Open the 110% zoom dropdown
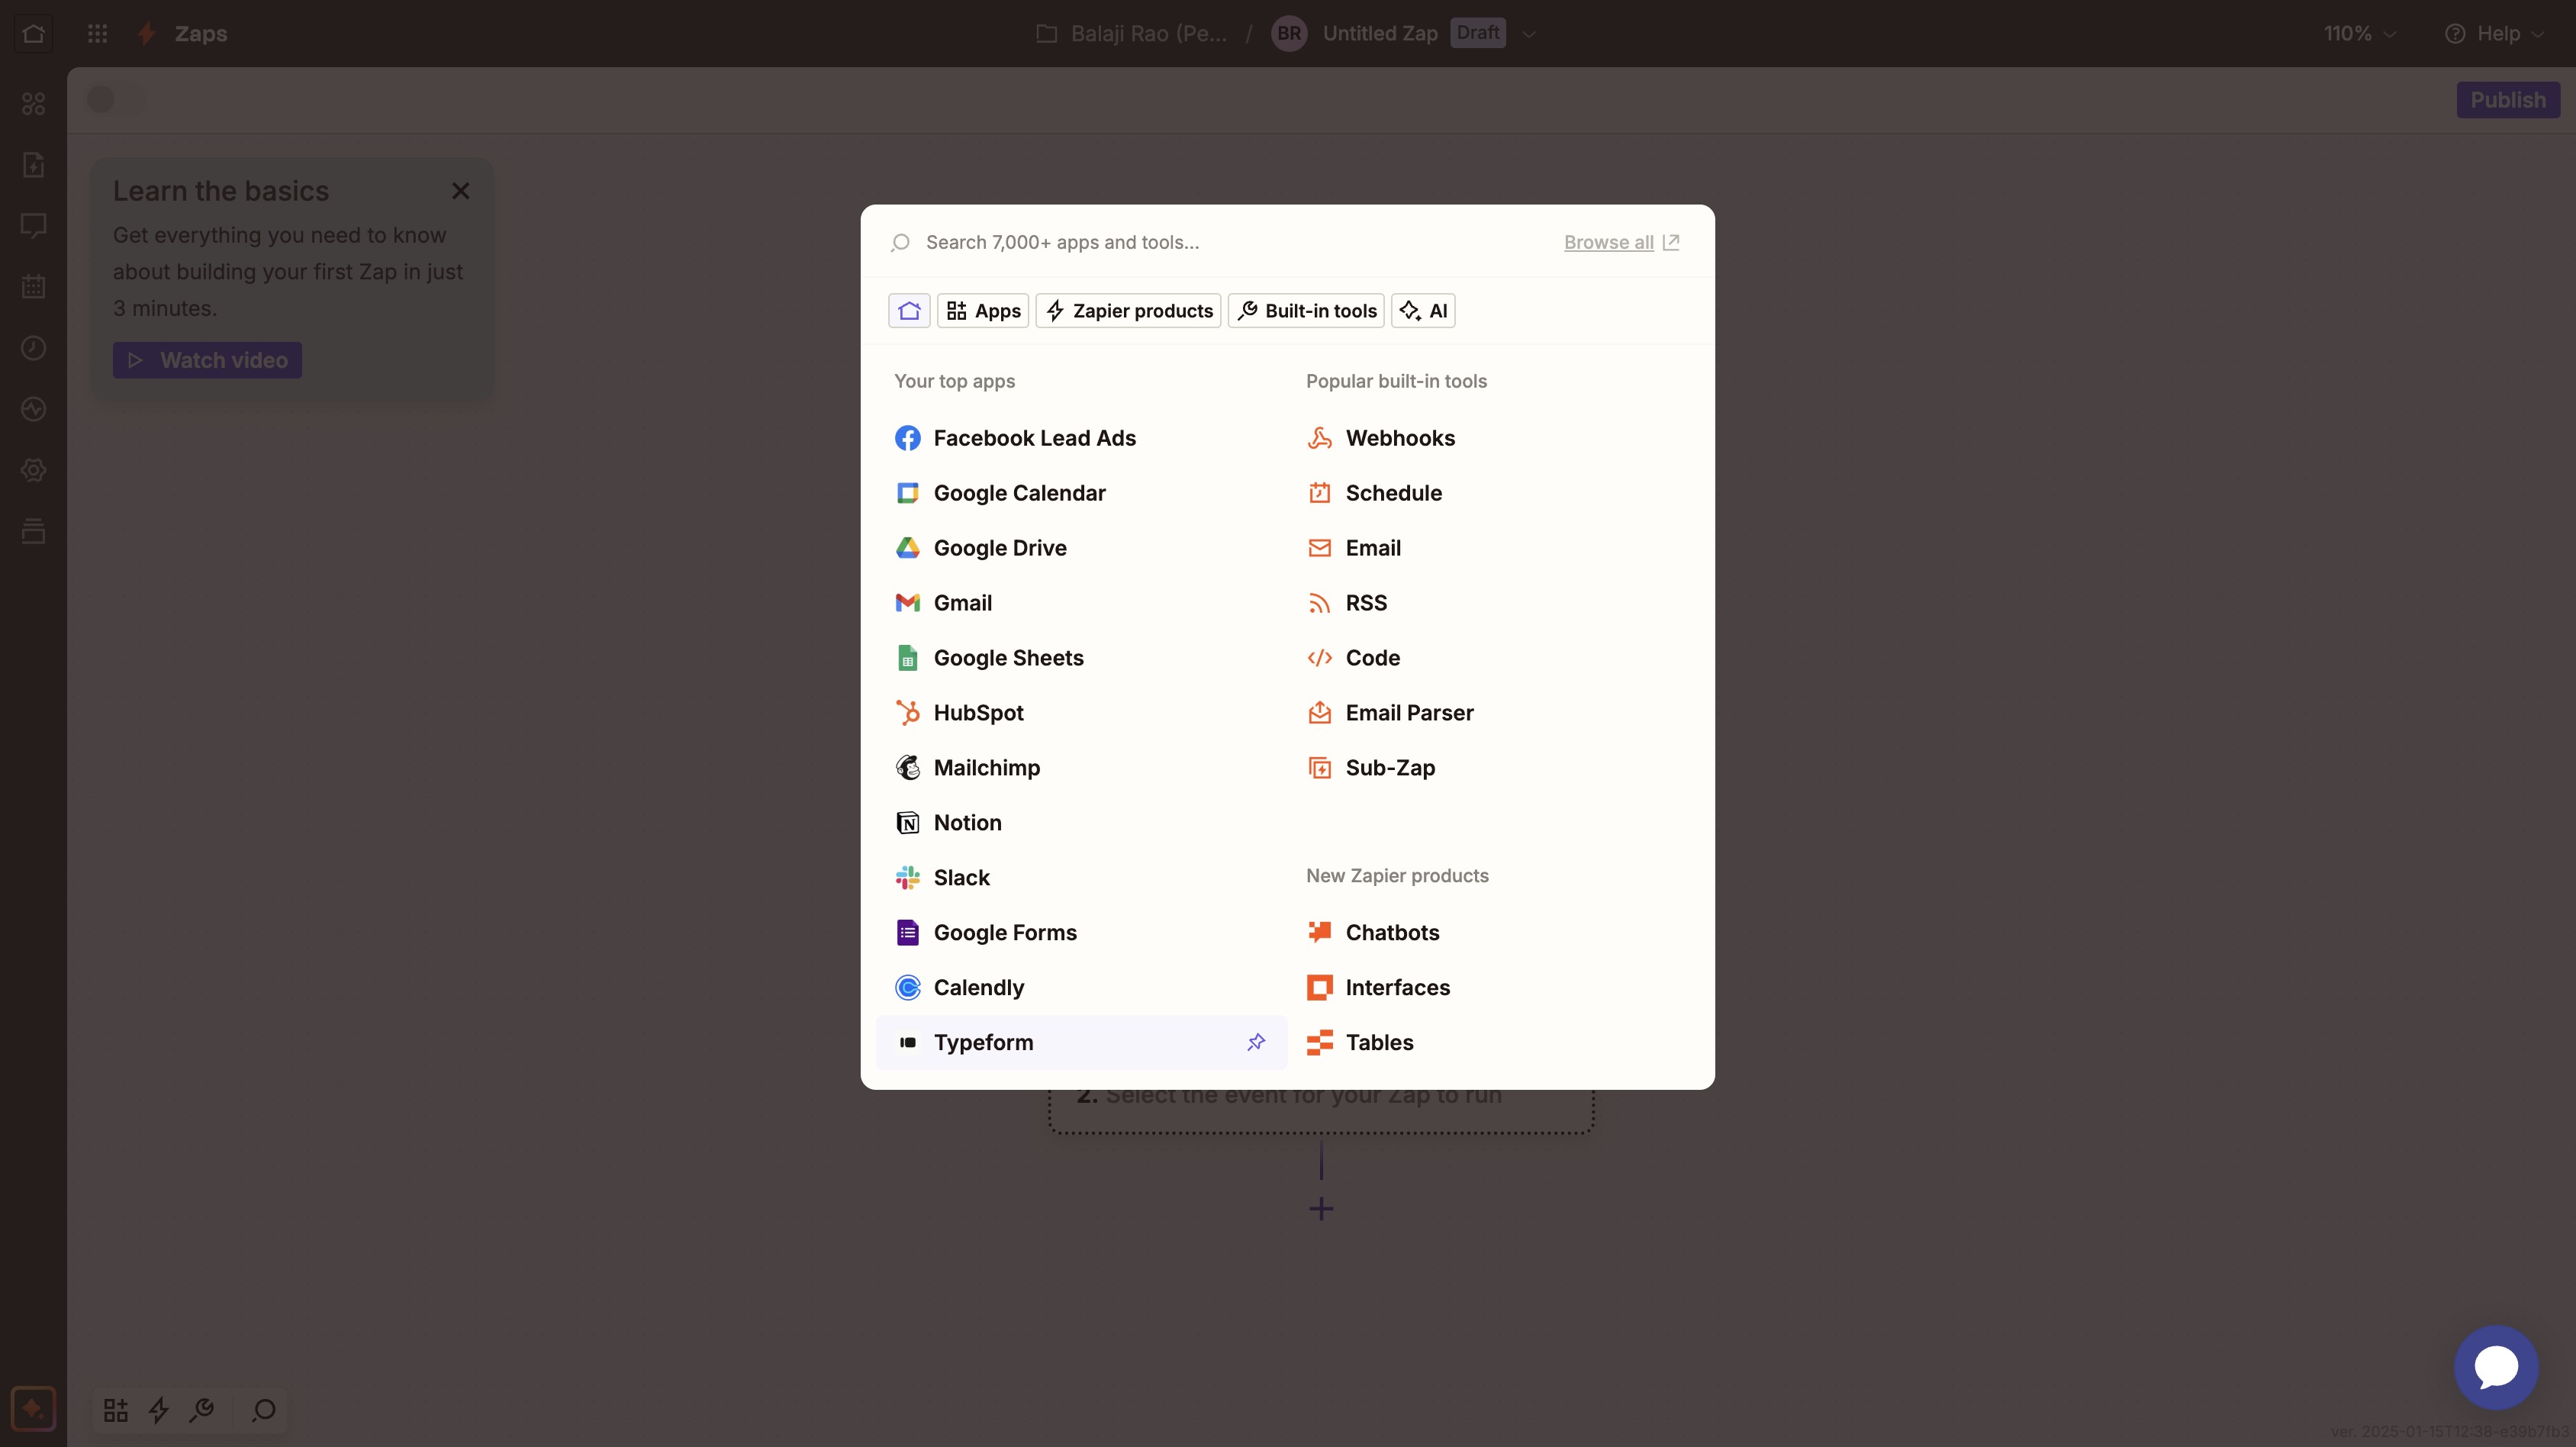2576x1447 pixels. (x=2360, y=33)
